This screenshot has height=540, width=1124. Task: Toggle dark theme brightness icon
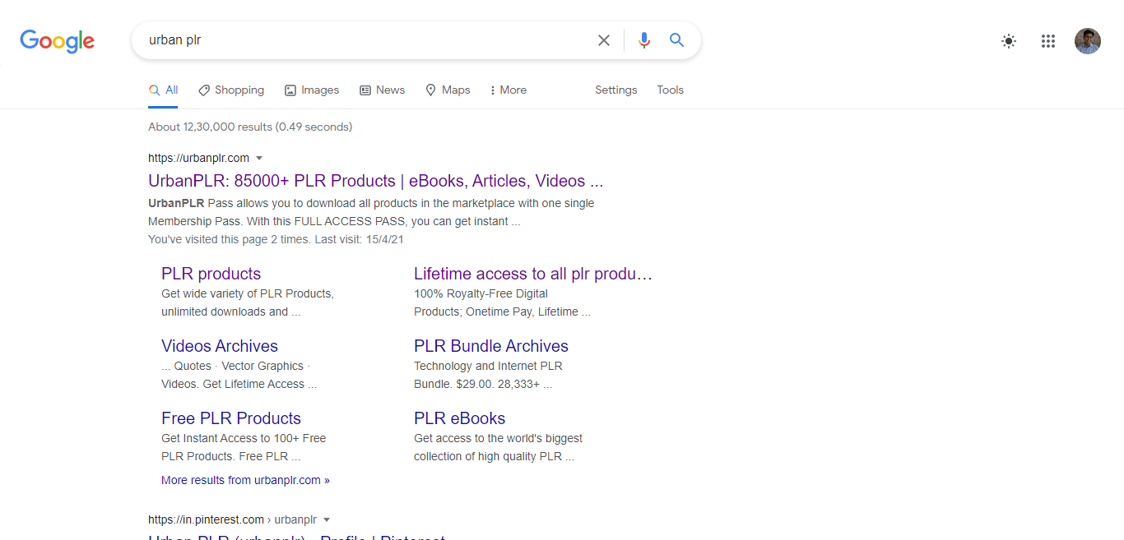(1009, 41)
